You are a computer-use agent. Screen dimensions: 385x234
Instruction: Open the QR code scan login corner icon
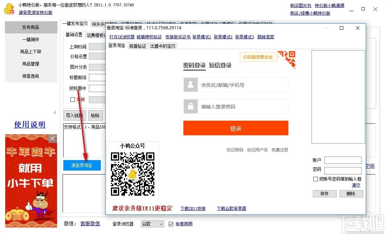point(287,60)
